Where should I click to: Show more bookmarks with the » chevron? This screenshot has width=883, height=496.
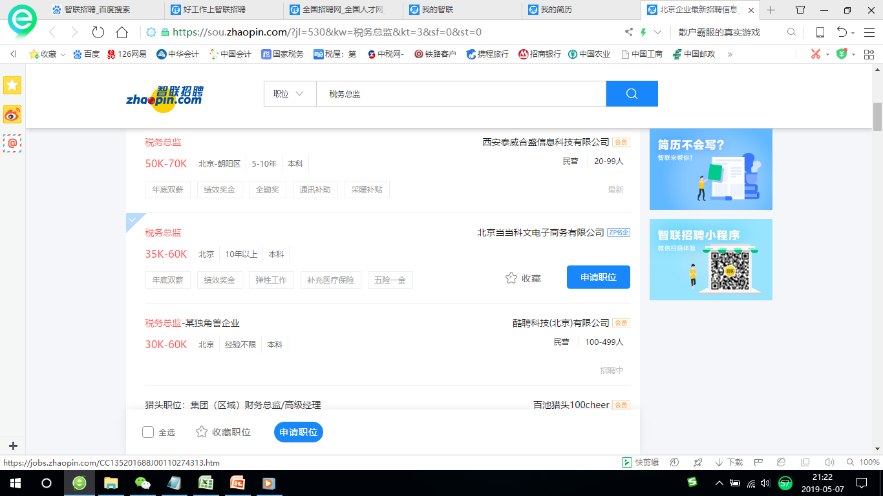tap(730, 54)
